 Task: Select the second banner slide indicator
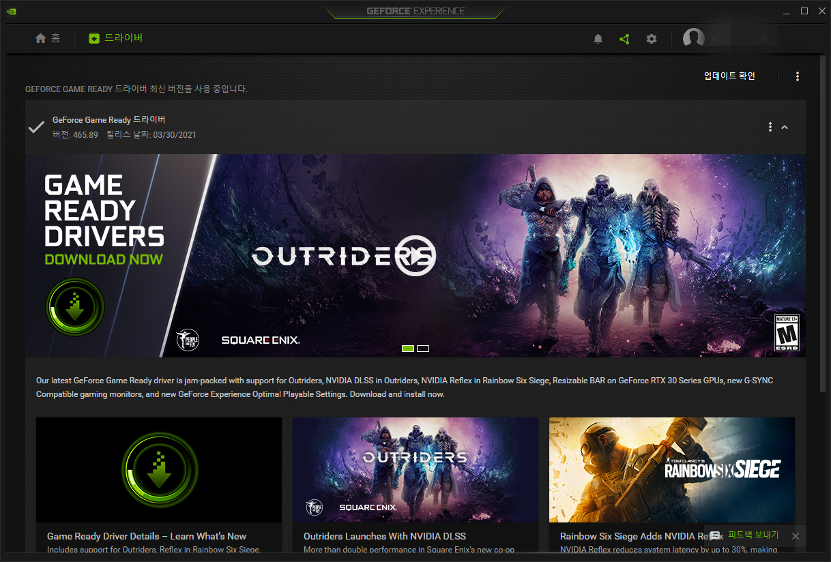tap(423, 349)
